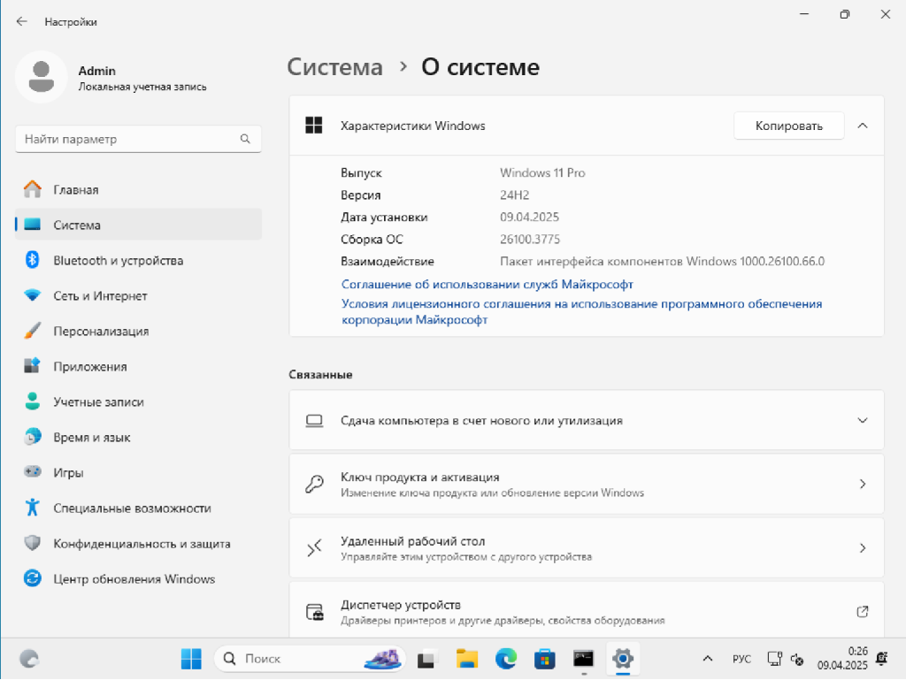Click the Device Manager icon

[314, 611]
